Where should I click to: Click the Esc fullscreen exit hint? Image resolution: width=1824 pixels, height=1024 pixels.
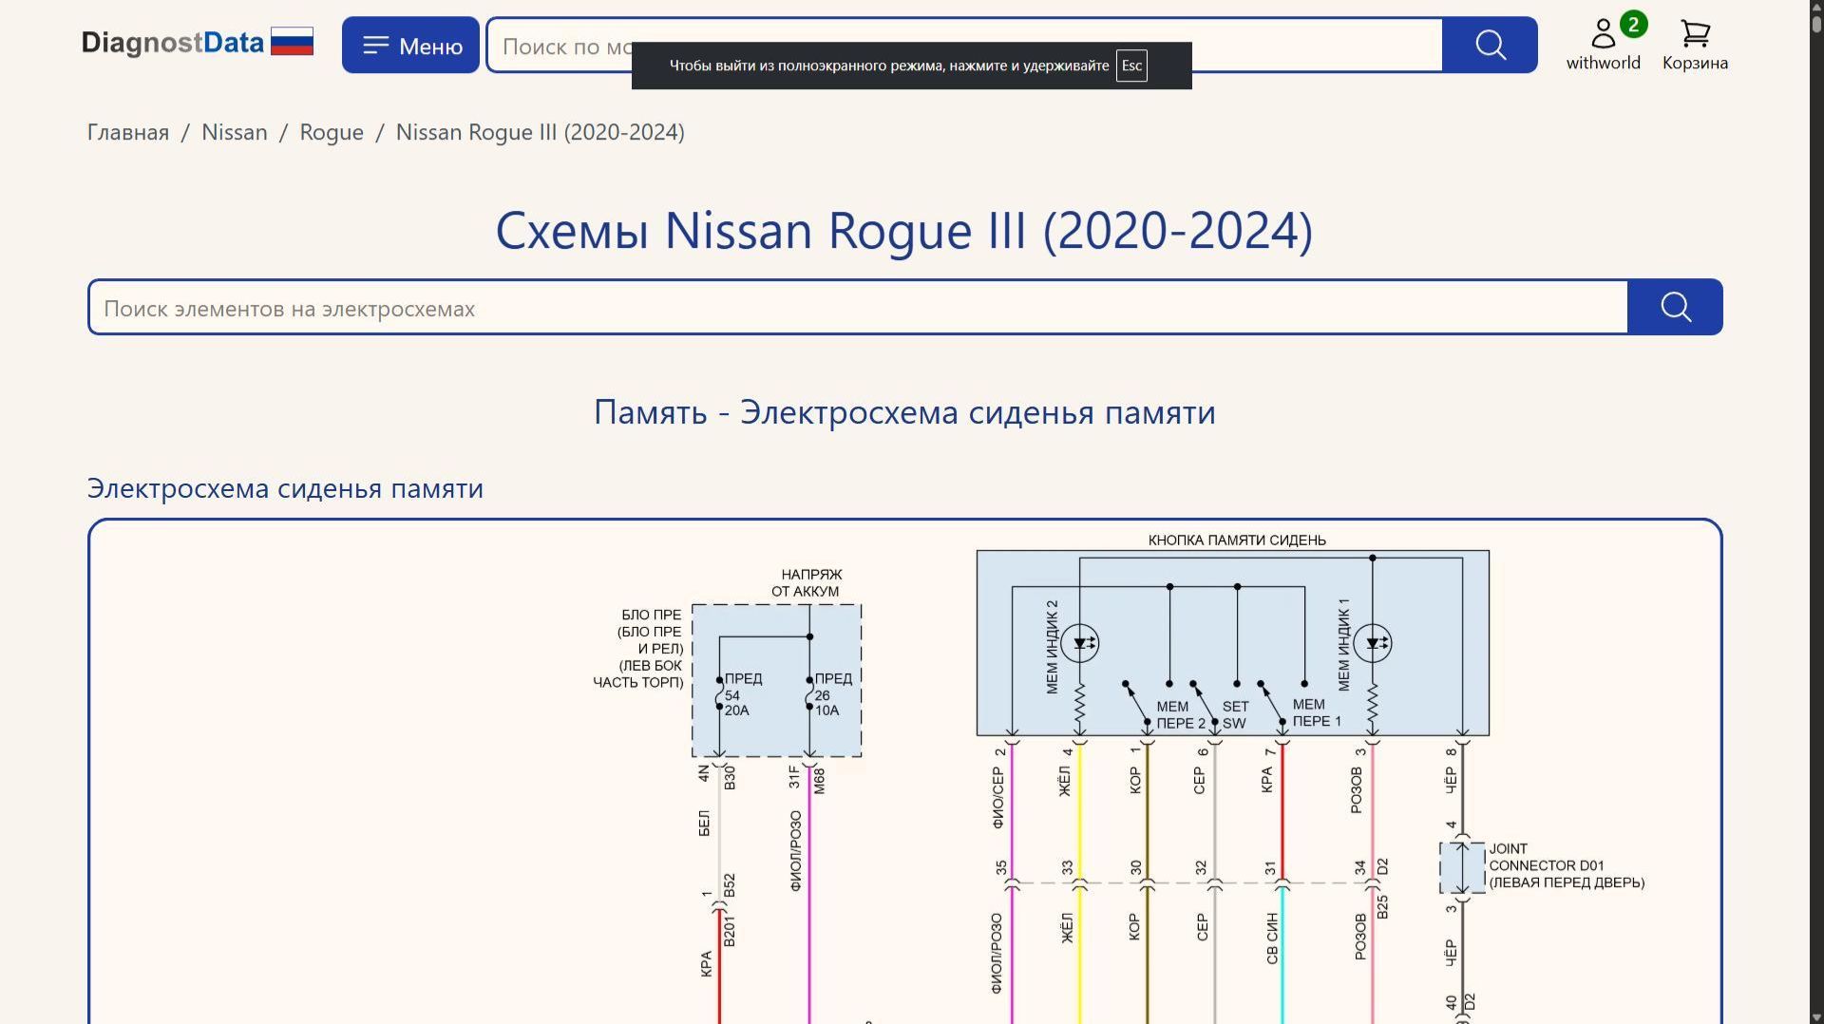[1131, 66]
